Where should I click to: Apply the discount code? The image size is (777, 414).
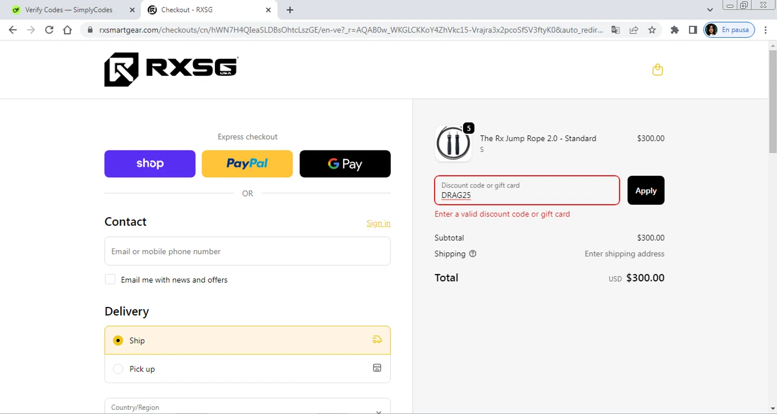[646, 190]
